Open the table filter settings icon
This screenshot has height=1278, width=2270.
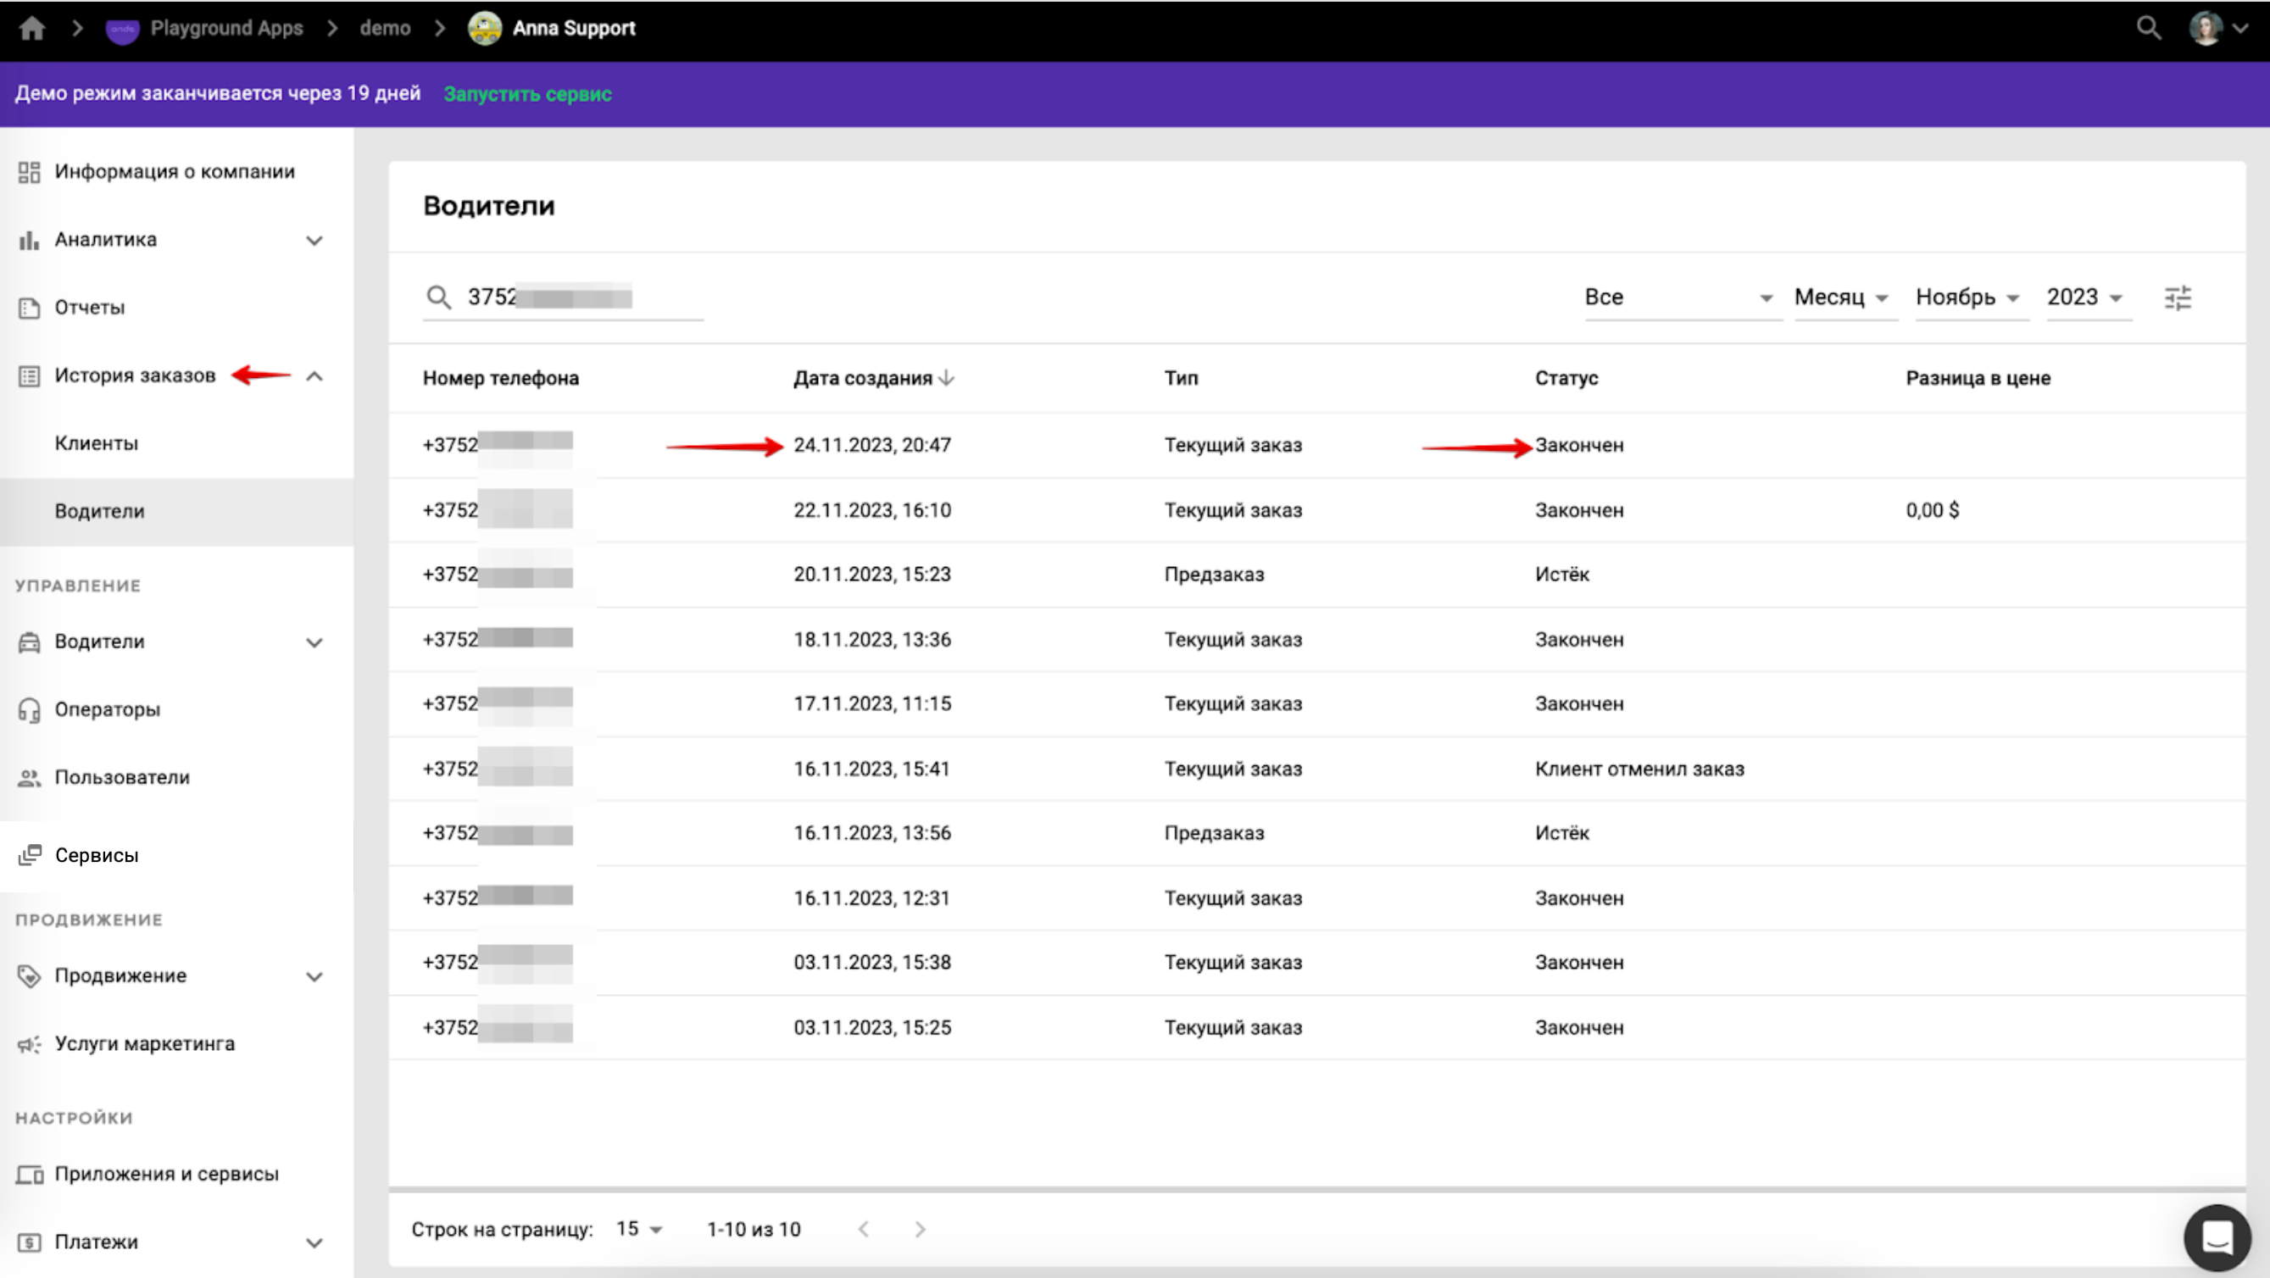click(x=2178, y=297)
